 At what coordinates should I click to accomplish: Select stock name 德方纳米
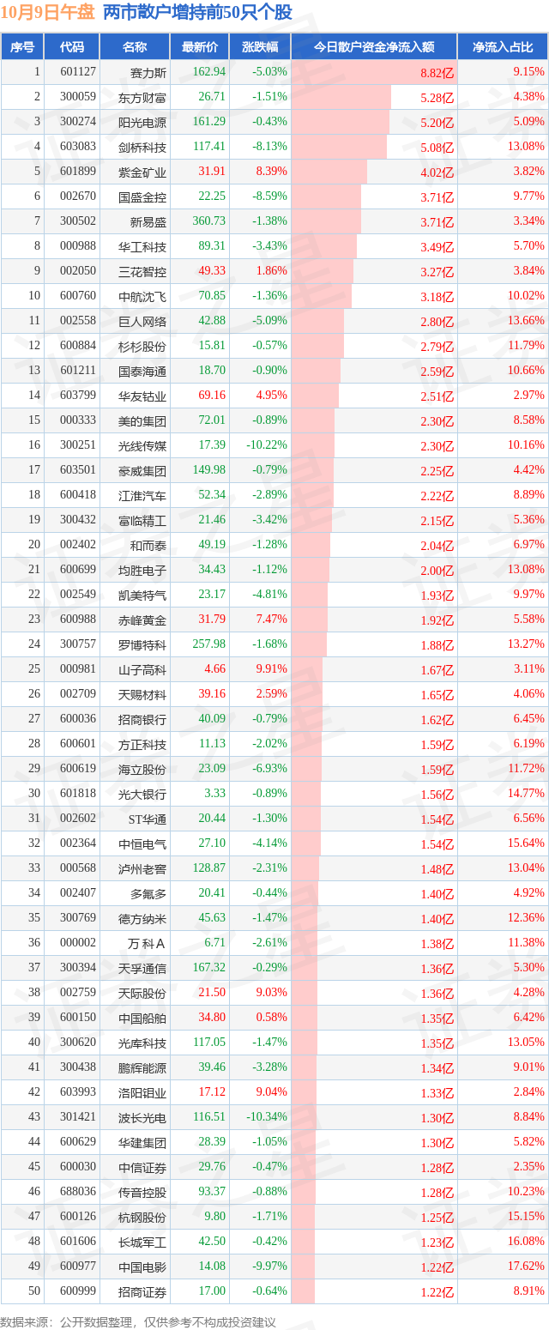142,918
